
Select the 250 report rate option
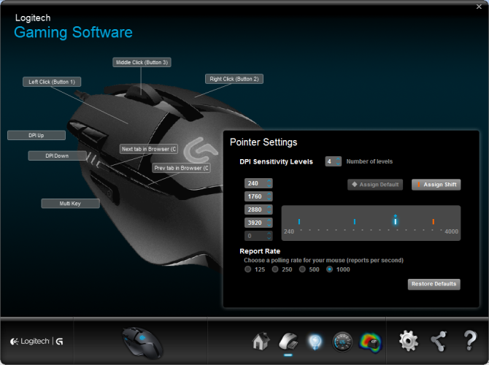tap(274, 269)
